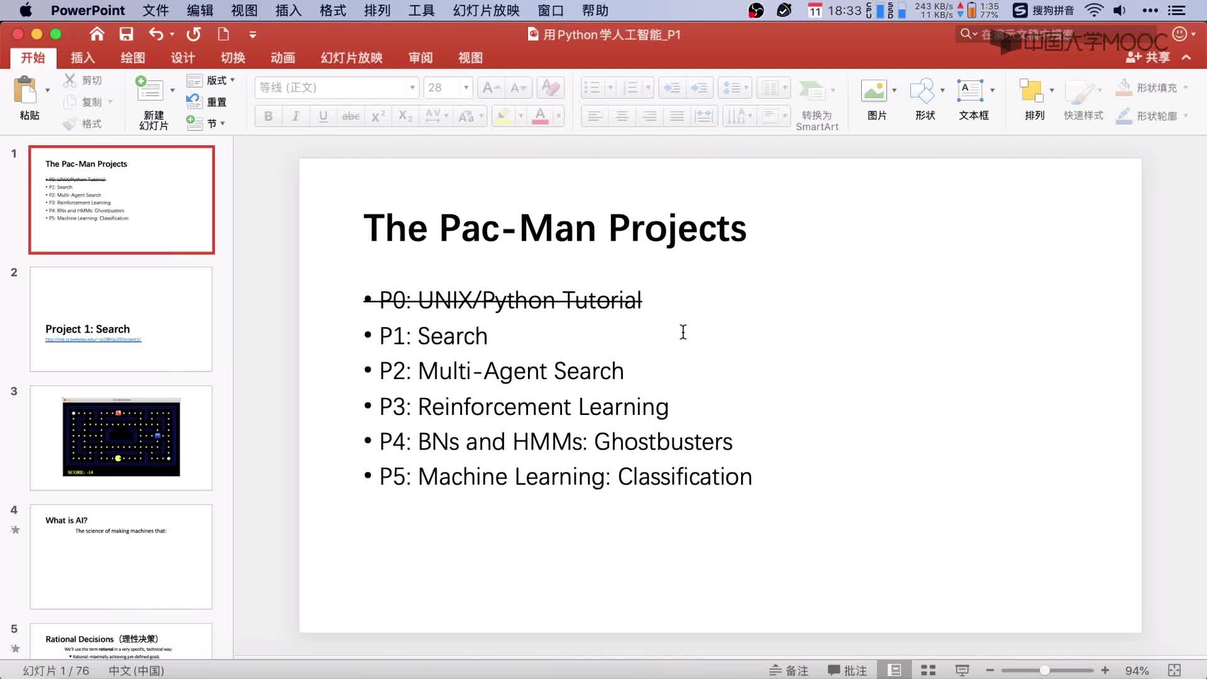Justify the paragraph text
This screenshot has height=679, width=1207.
click(676, 116)
